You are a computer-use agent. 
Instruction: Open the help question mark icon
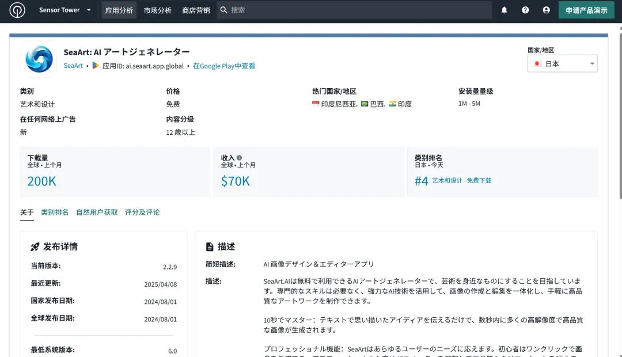click(525, 10)
